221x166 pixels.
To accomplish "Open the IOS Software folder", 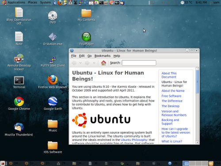I will [53, 147].
